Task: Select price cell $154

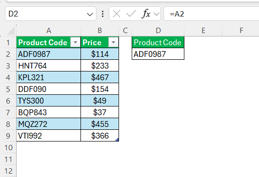Action: point(100,89)
